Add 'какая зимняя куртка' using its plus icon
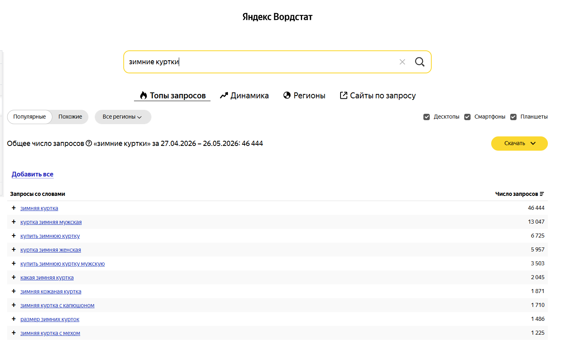The image size is (578, 341). [x=13, y=277]
